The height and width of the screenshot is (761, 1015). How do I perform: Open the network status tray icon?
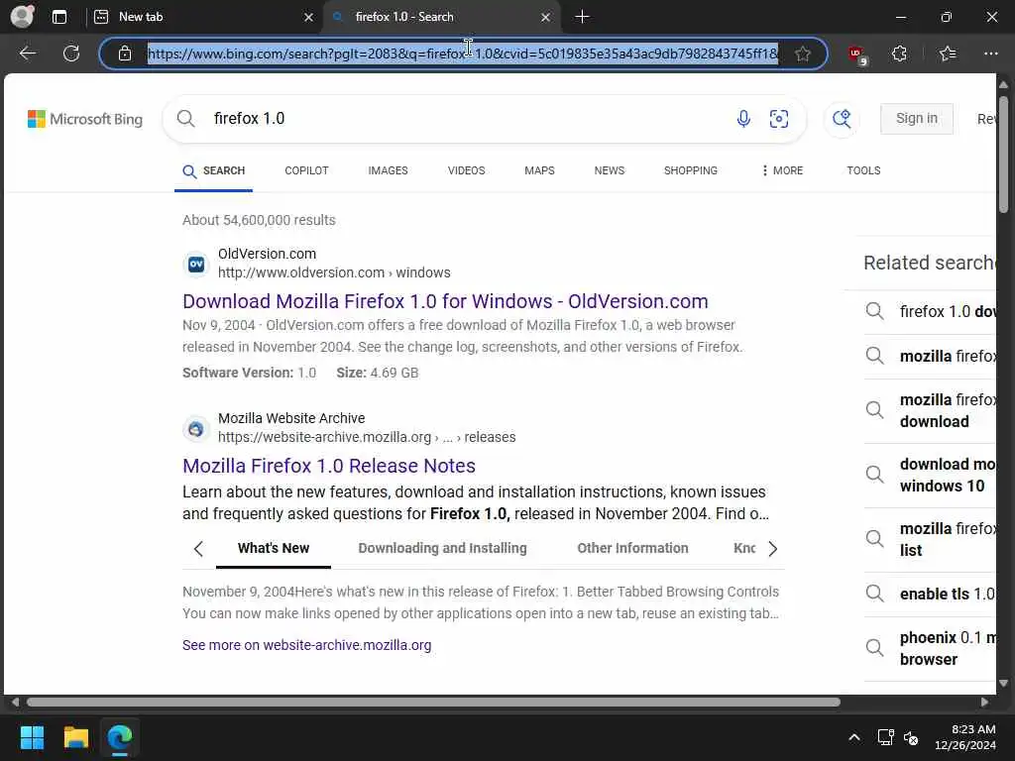pyautogui.click(x=885, y=737)
